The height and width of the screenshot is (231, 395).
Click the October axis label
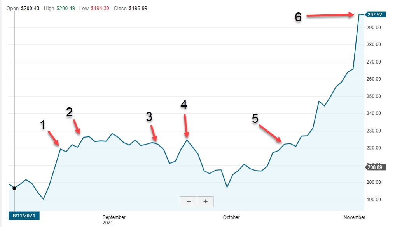tap(231, 217)
